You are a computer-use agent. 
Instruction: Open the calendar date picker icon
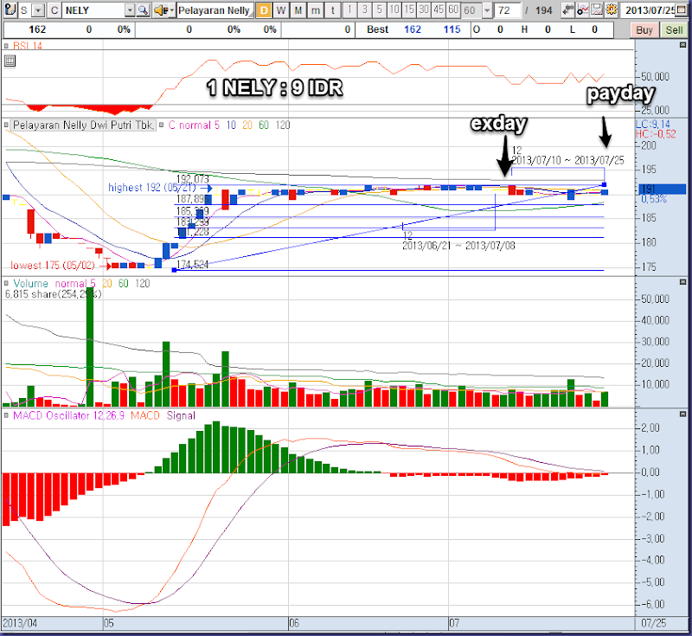682,10
